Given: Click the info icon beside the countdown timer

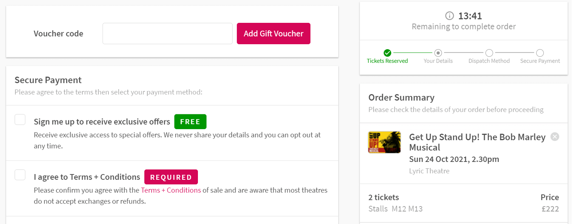Looking at the screenshot, I should point(450,16).
